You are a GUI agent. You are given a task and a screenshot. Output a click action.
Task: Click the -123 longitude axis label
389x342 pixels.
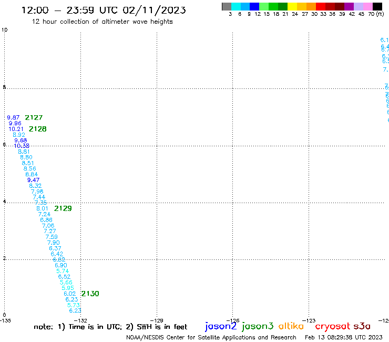coord(309,320)
